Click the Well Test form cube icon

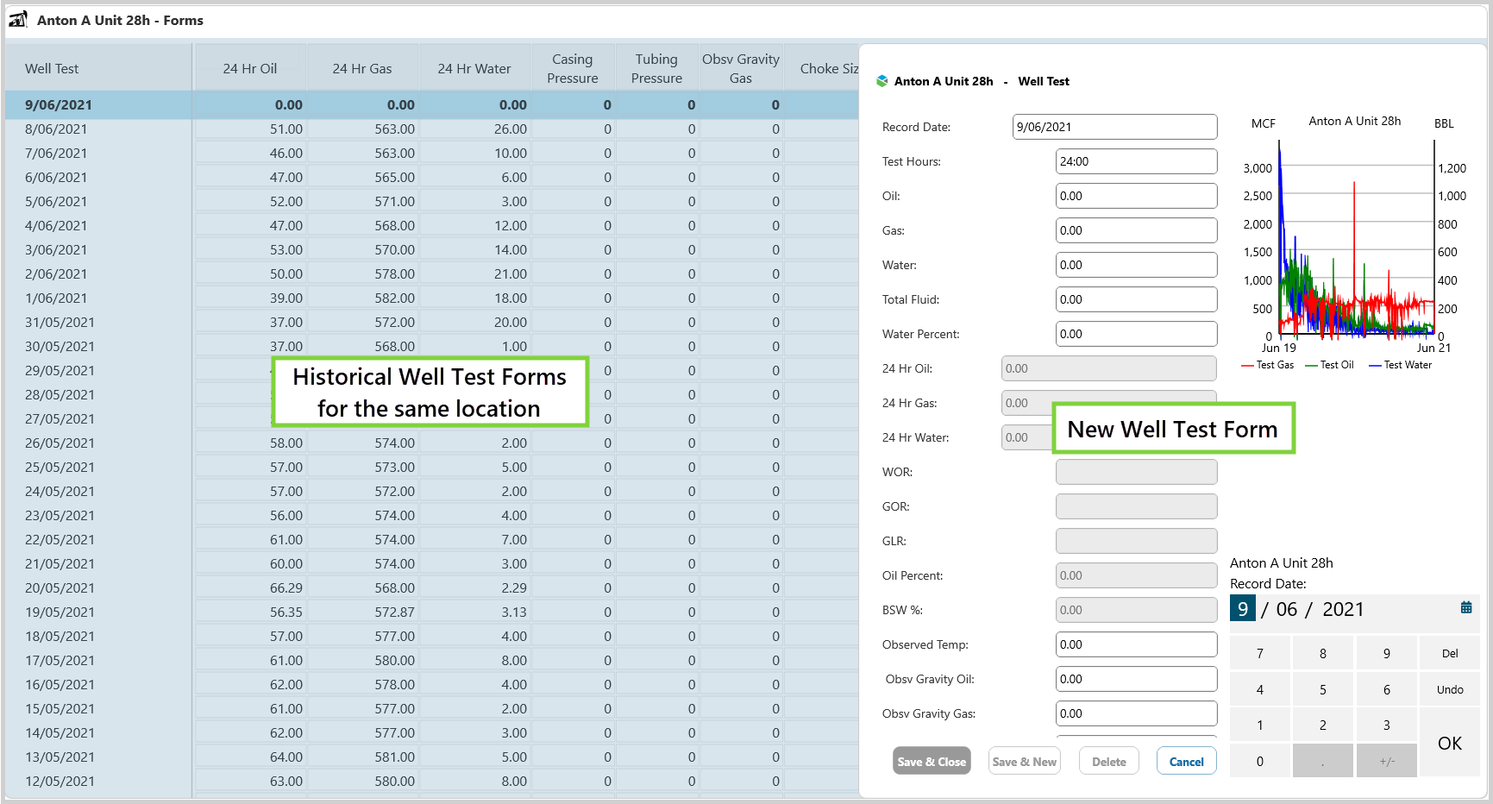pyautogui.click(x=881, y=81)
